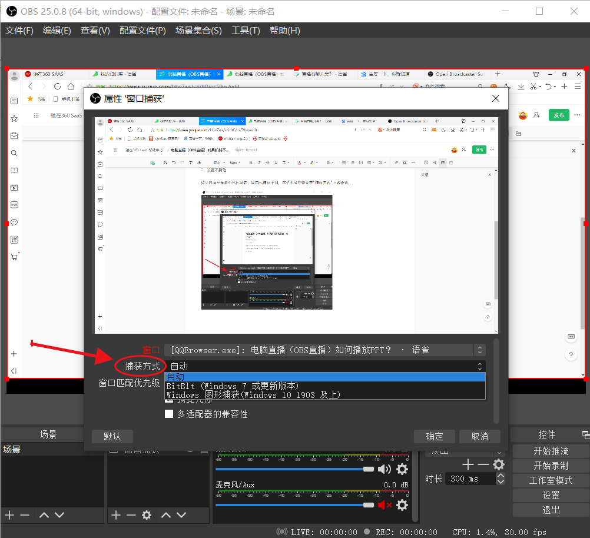Screen dimensions: 590x538
Task: Reset properties with the 默认 button
Action: click(112, 436)
